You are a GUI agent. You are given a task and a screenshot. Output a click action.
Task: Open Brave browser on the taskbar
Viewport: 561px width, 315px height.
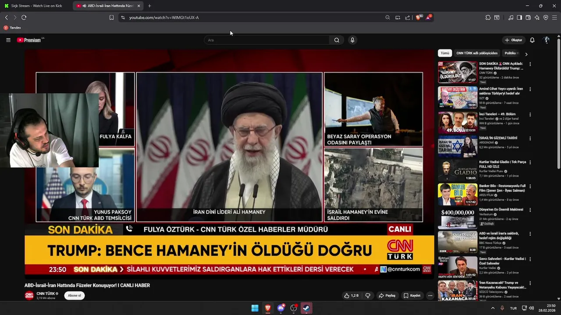(268, 308)
